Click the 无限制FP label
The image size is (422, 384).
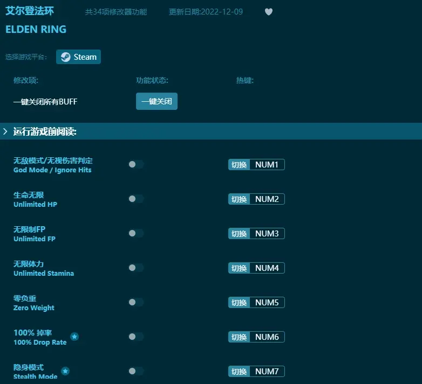[29, 229]
